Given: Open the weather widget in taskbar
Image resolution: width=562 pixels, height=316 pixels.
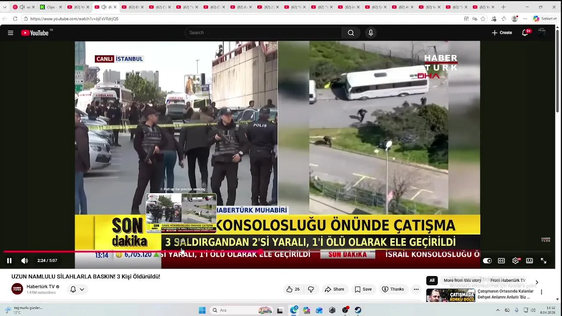Looking at the screenshot, I should point(23,310).
